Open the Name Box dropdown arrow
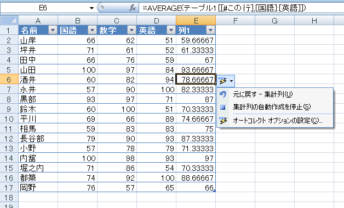The height and width of the screenshot is (208, 344). [91, 8]
